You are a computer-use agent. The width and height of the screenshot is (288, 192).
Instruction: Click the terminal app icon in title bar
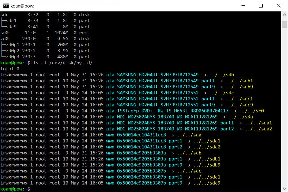coord(6,6)
